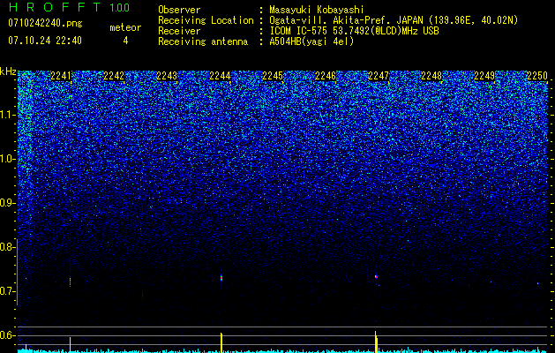Viewport: 555px width, 353px height.
Task: Click the date stamp 07.10.24 22:40
Action: coord(45,41)
